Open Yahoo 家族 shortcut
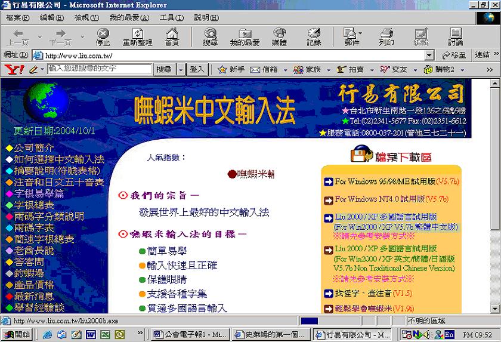The image size is (501, 342). coord(307,69)
